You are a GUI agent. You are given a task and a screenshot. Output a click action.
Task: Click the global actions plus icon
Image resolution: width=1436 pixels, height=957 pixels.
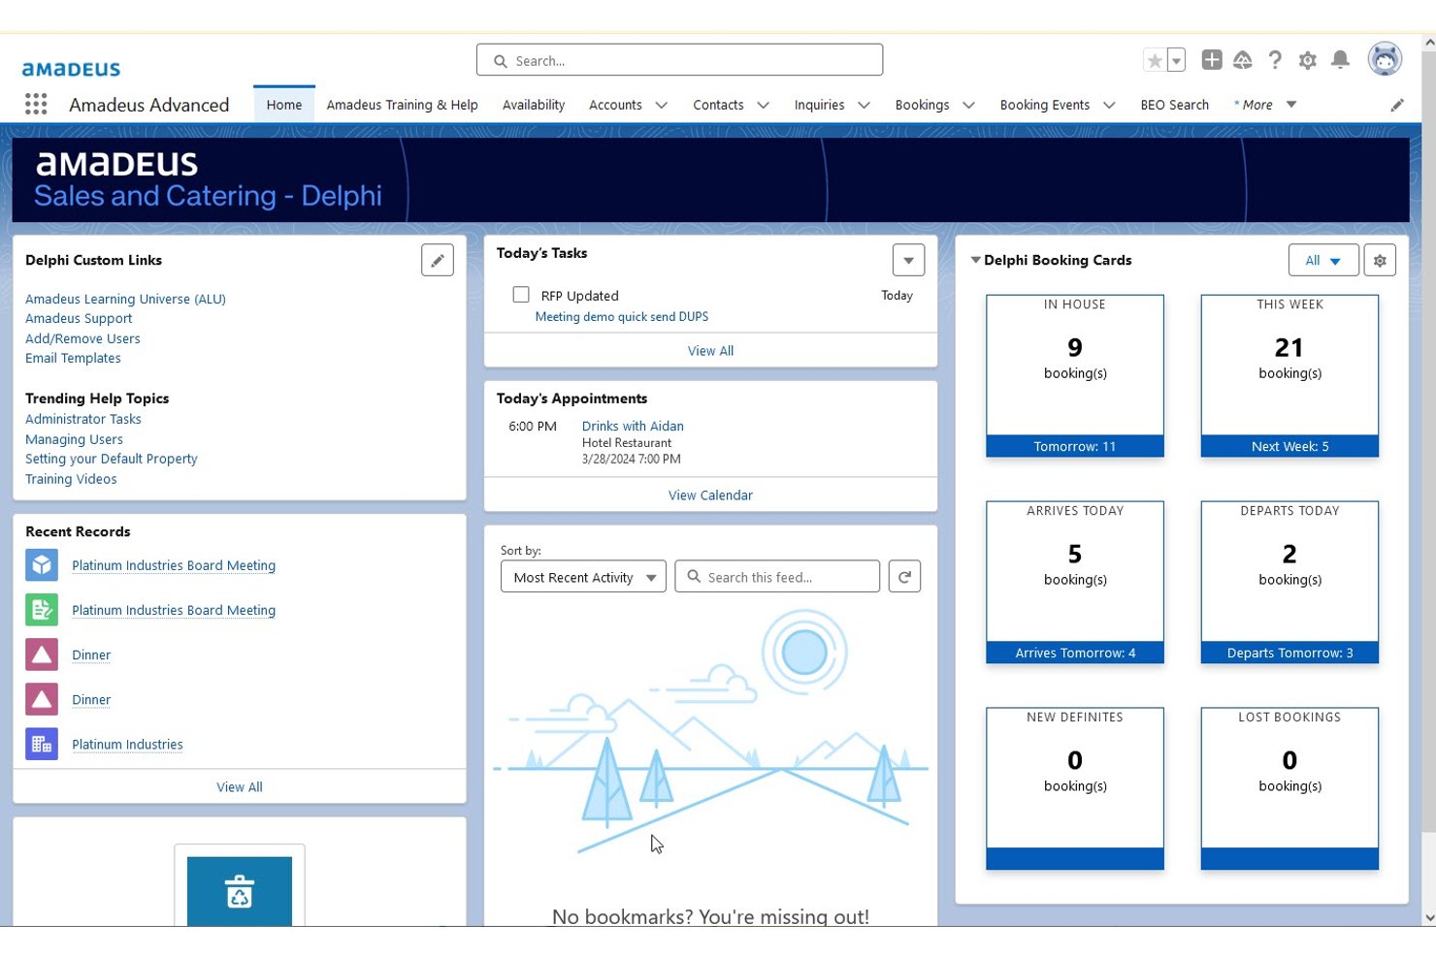click(x=1212, y=60)
